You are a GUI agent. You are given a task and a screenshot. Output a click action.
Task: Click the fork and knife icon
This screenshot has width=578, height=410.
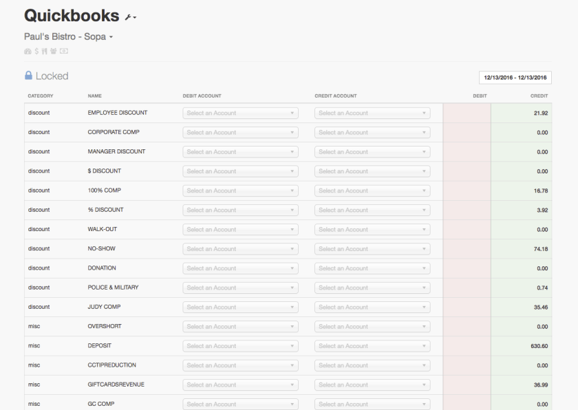45,51
